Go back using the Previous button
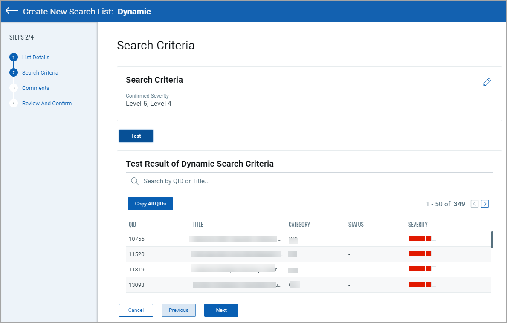The image size is (507, 323). pyautogui.click(x=178, y=310)
